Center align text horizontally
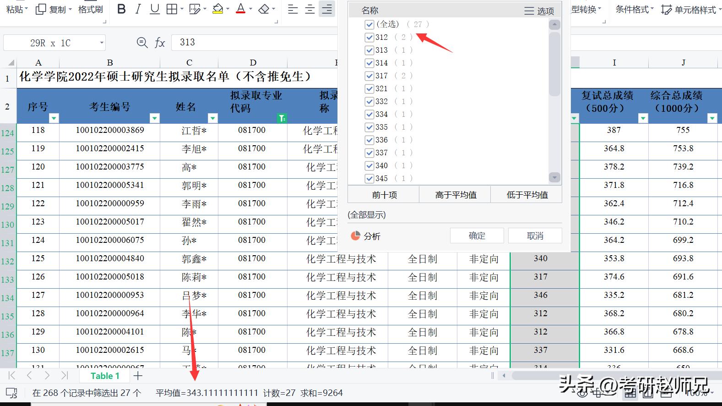Viewport: 722px width, 406px height. (310, 9)
